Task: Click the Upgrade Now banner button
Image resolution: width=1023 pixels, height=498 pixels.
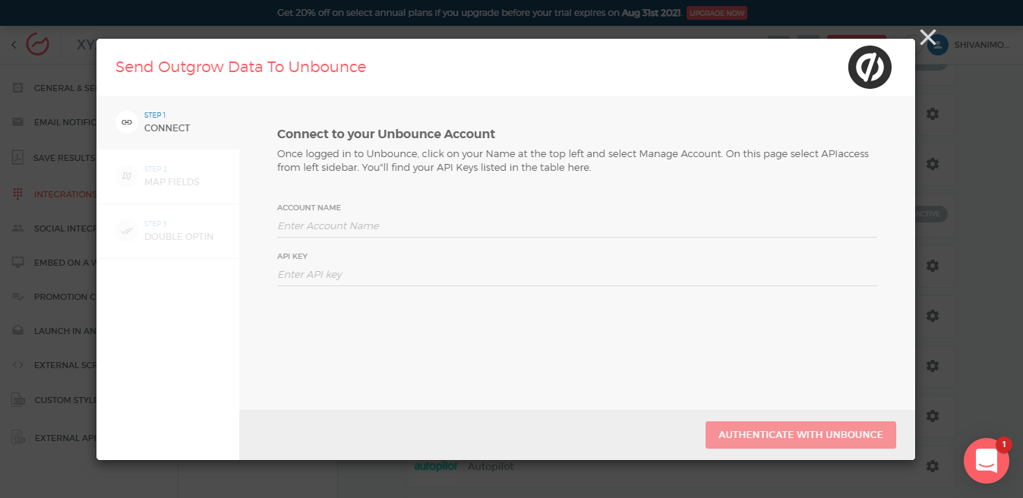Action: [x=716, y=13]
